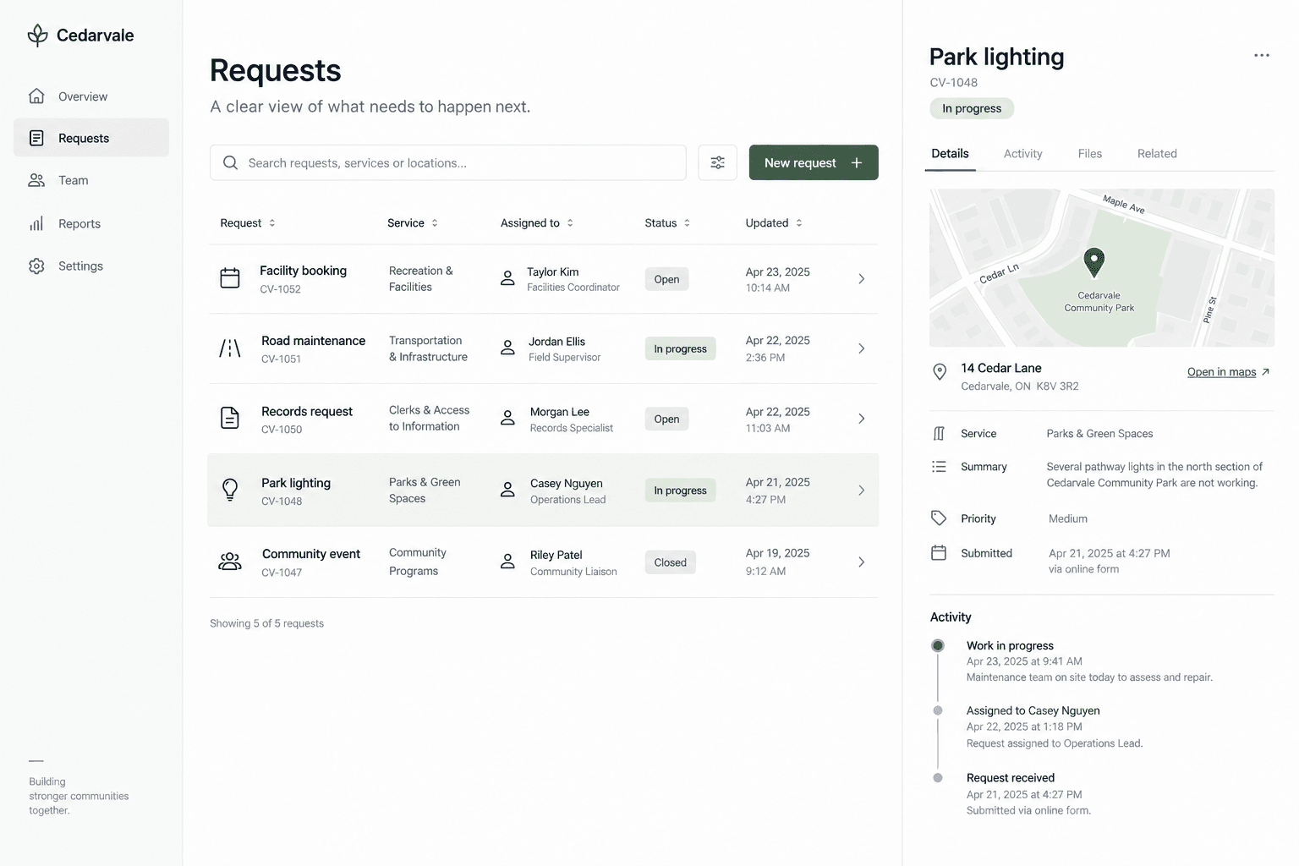The image size is (1299, 866).
Task: Expand the Facility booking row chevron
Action: (861, 279)
